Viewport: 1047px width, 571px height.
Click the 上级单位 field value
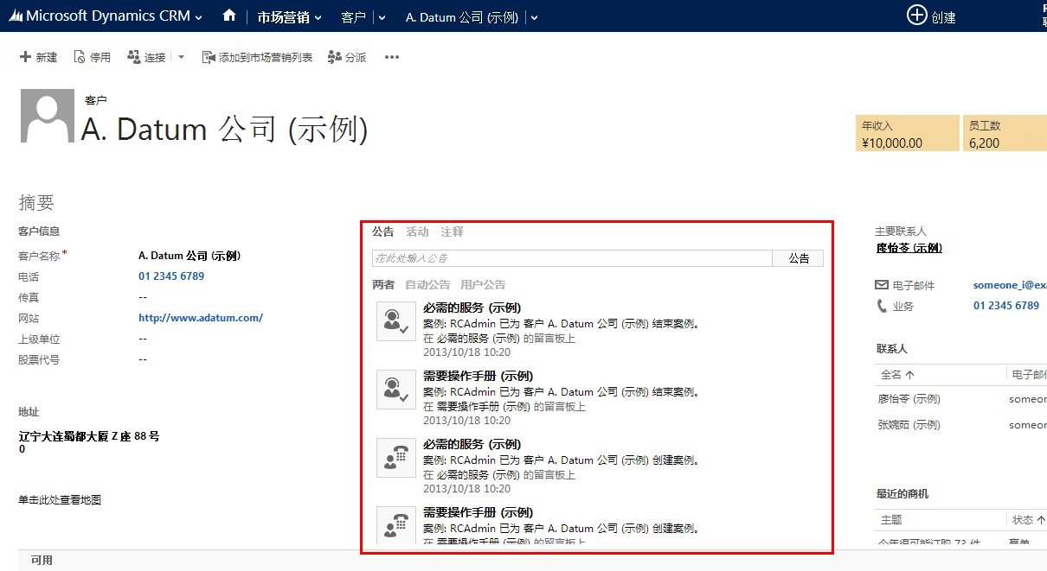point(143,339)
